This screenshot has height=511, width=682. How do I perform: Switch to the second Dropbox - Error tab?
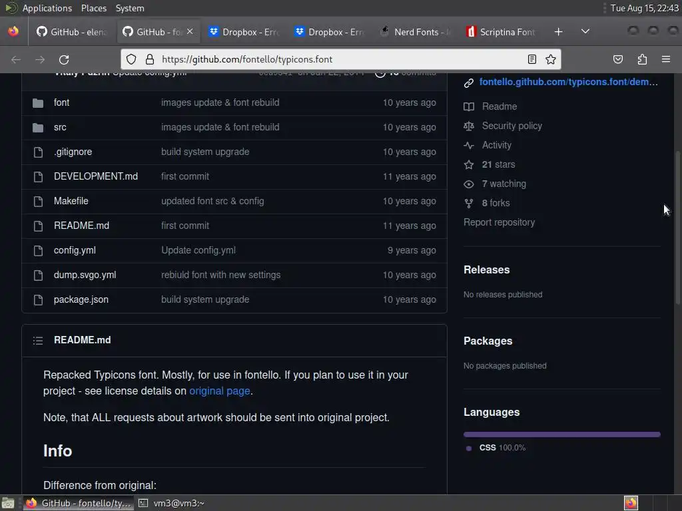coord(330,32)
